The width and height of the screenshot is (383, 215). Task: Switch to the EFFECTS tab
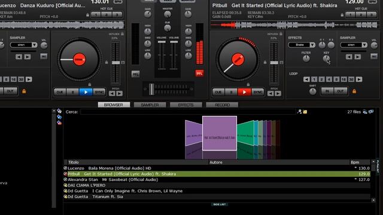(x=186, y=105)
